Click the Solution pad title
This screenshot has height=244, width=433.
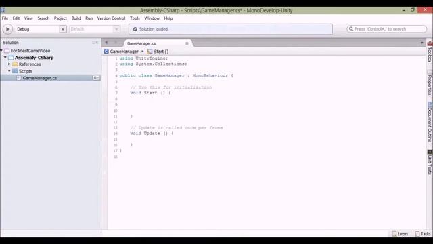click(11, 43)
